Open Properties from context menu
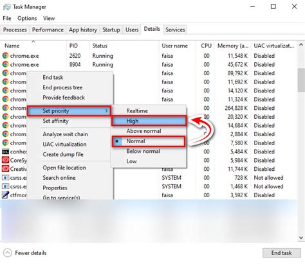The image size is (305, 264). [x=55, y=188]
